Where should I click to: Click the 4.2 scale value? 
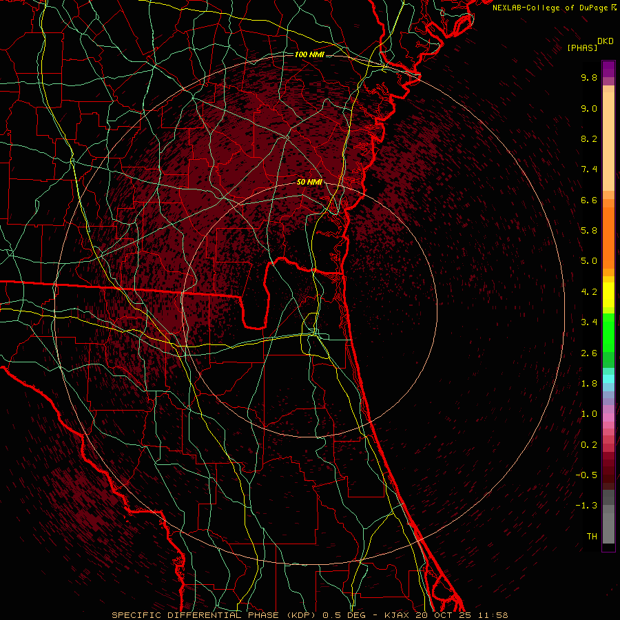click(589, 292)
